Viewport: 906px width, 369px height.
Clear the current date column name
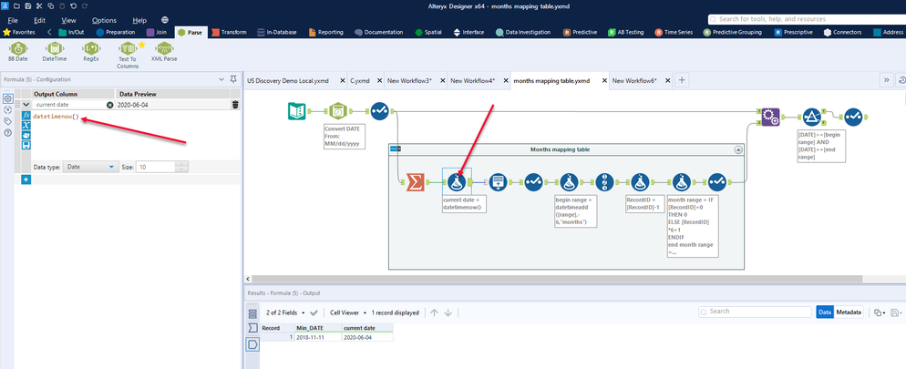pyautogui.click(x=109, y=105)
